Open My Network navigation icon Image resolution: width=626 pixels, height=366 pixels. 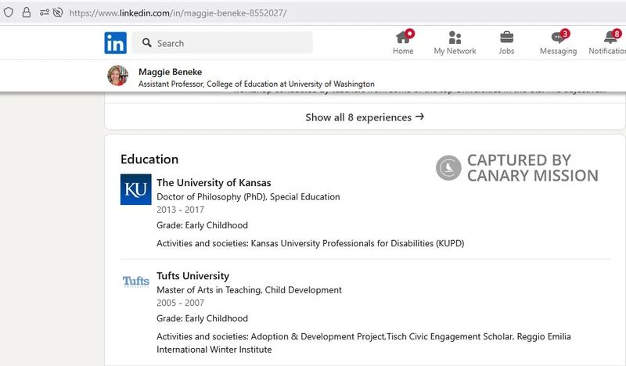(455, 43)
